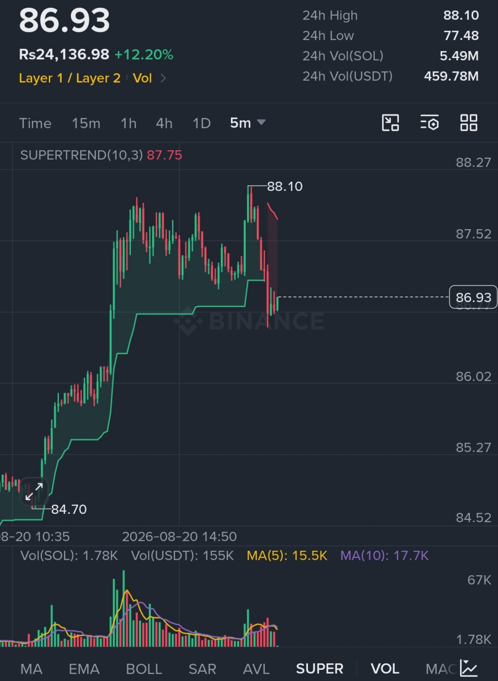
Task: Tap the 24h Vol(SOL) value 5.49M
Action: click(459, 56)
